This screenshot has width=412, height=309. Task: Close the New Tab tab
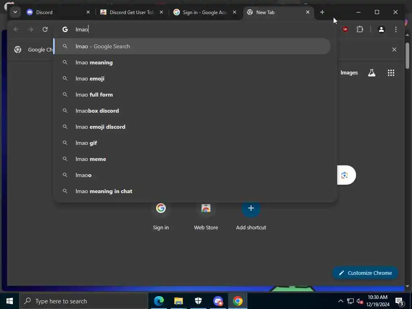point(308,12)
